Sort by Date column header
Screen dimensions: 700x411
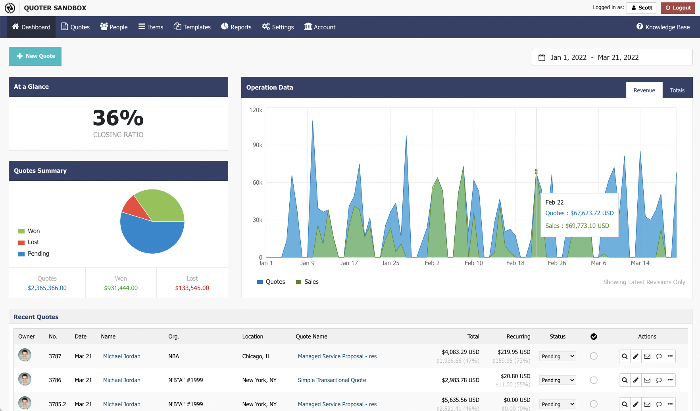tap(81, 336)
